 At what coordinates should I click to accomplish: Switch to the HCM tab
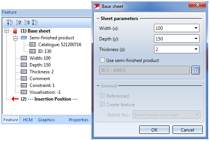point(28,120)
